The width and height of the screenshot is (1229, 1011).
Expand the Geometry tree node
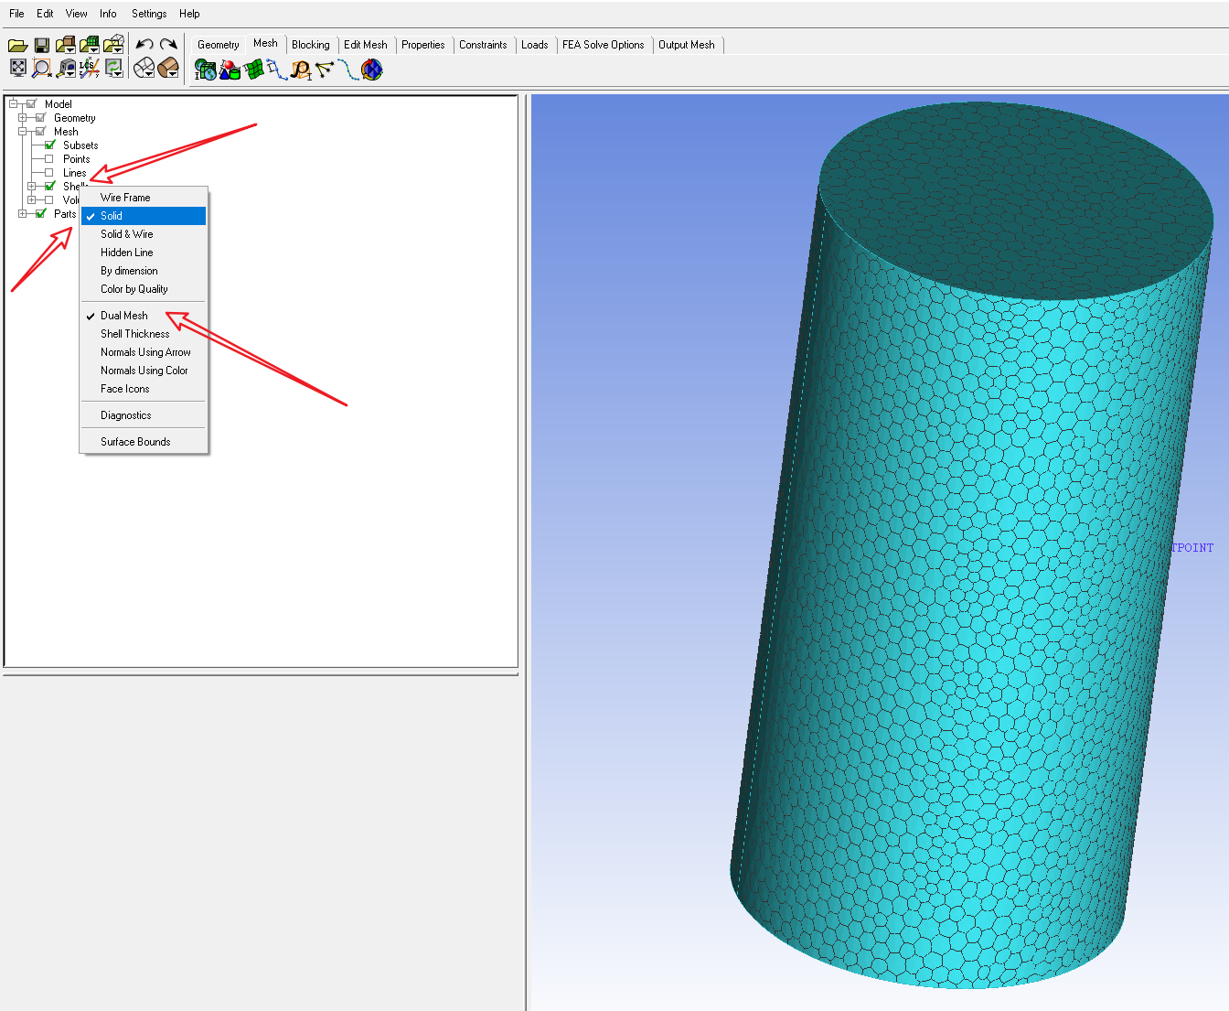point(22,118)
